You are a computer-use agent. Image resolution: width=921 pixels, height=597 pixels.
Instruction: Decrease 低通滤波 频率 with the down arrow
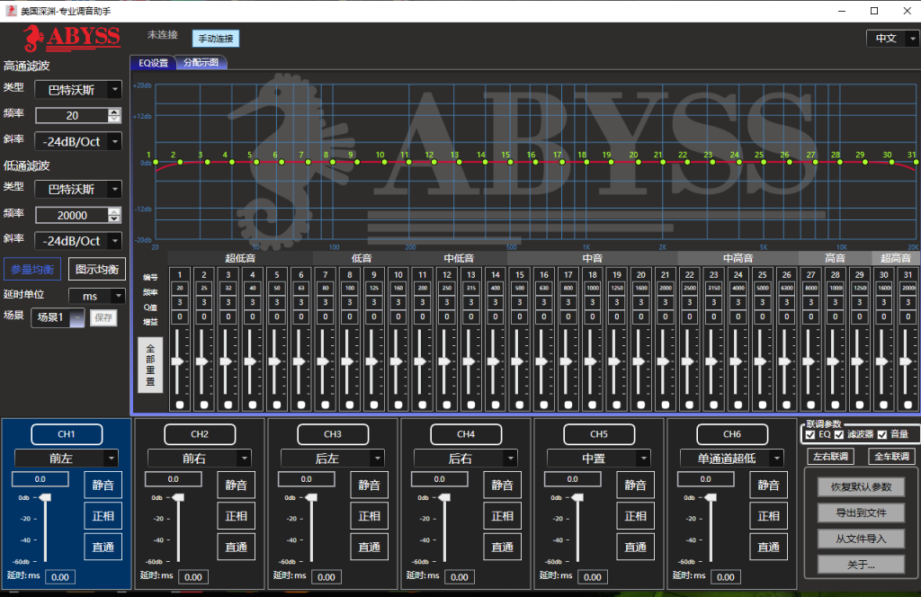coord(114,219)
